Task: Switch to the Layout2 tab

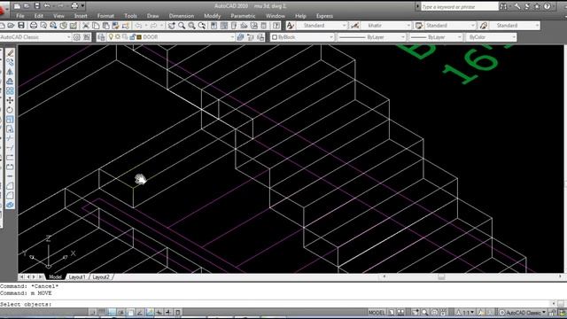Action: 101,277
